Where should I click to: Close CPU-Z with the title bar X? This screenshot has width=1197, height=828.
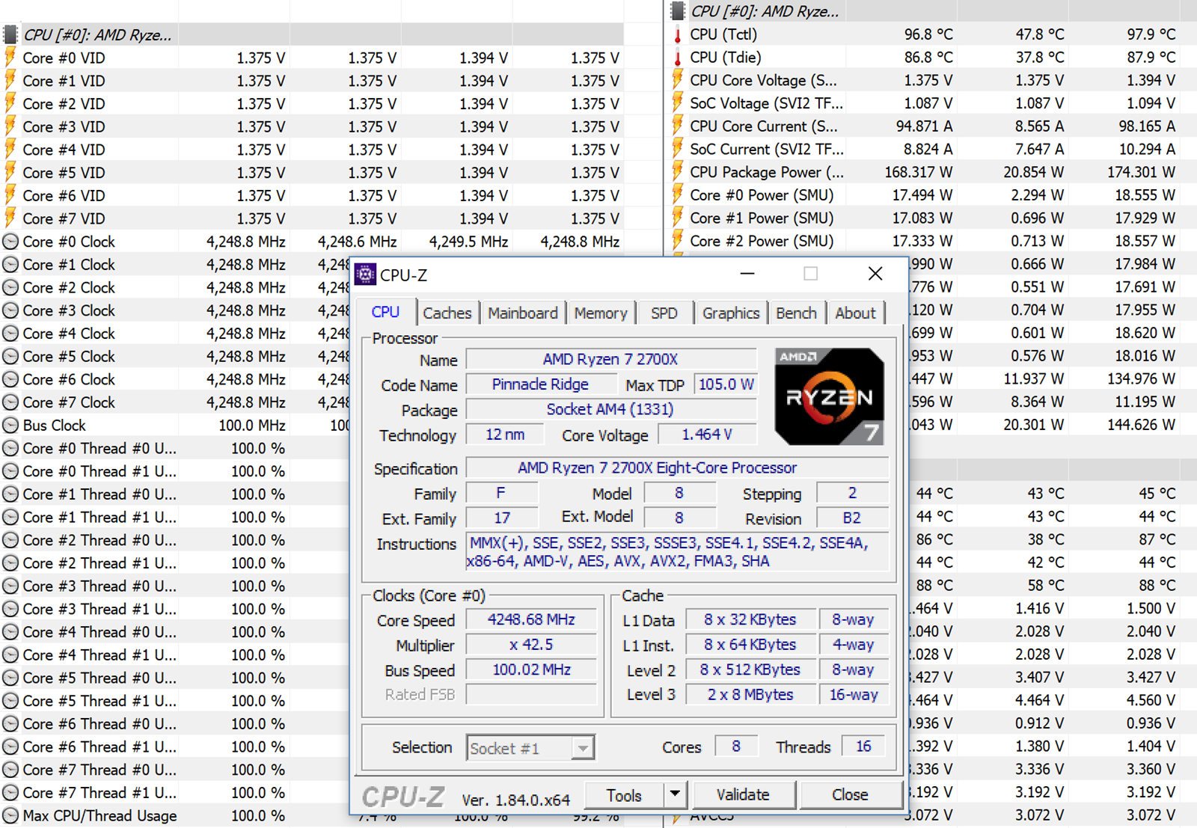point(875,274)
